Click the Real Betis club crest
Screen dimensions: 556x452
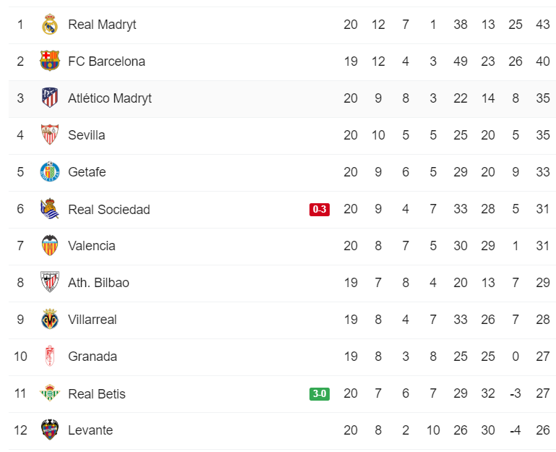(x=49, y=393)
